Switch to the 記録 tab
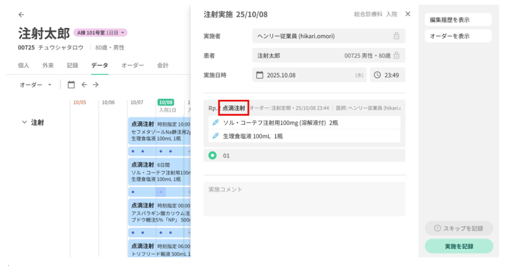 point(72,66)
